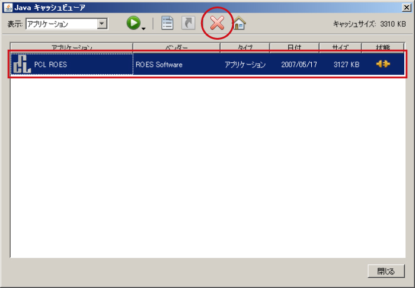The image size is (415, 288).
Task: Click the 2007/05/17 date cell
Action: pos(299,65)
